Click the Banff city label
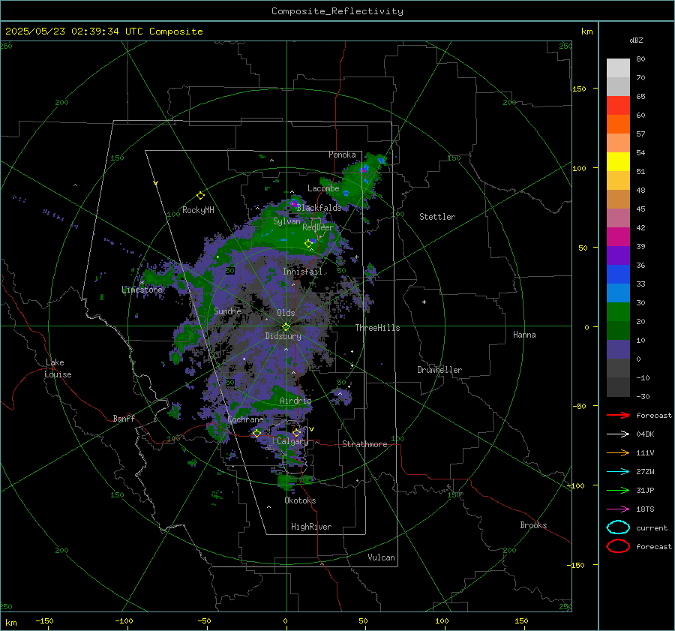The image size is (675, 631). 124,418
